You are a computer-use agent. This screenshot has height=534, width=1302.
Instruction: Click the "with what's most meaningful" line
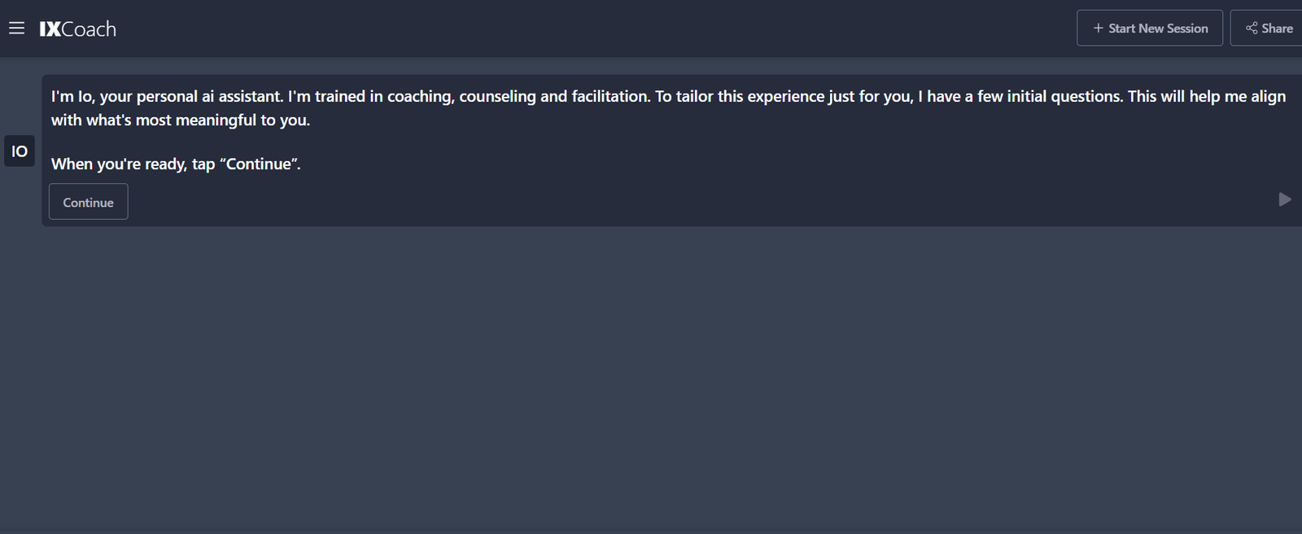[x=180, y=120]
